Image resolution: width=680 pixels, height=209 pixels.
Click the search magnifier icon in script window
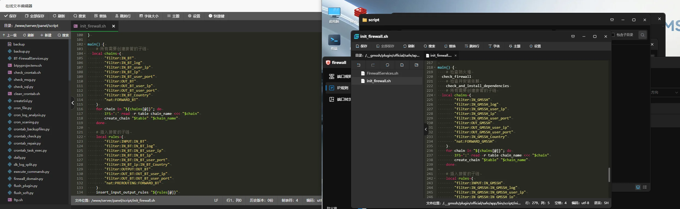(642, 35)
